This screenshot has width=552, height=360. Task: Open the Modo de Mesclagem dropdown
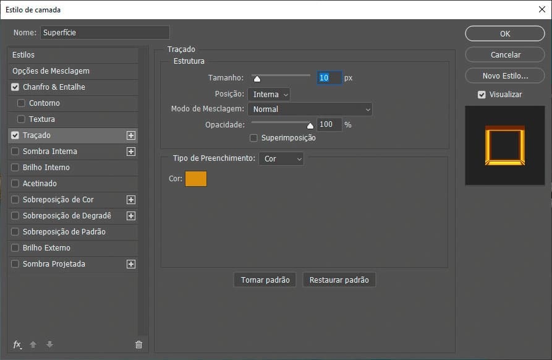310,109
